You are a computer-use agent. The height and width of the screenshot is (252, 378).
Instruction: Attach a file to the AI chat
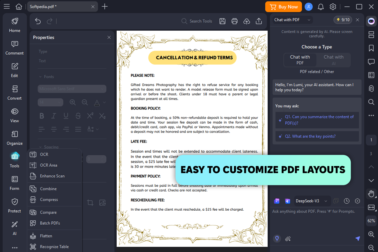click(x=288, y=239)
